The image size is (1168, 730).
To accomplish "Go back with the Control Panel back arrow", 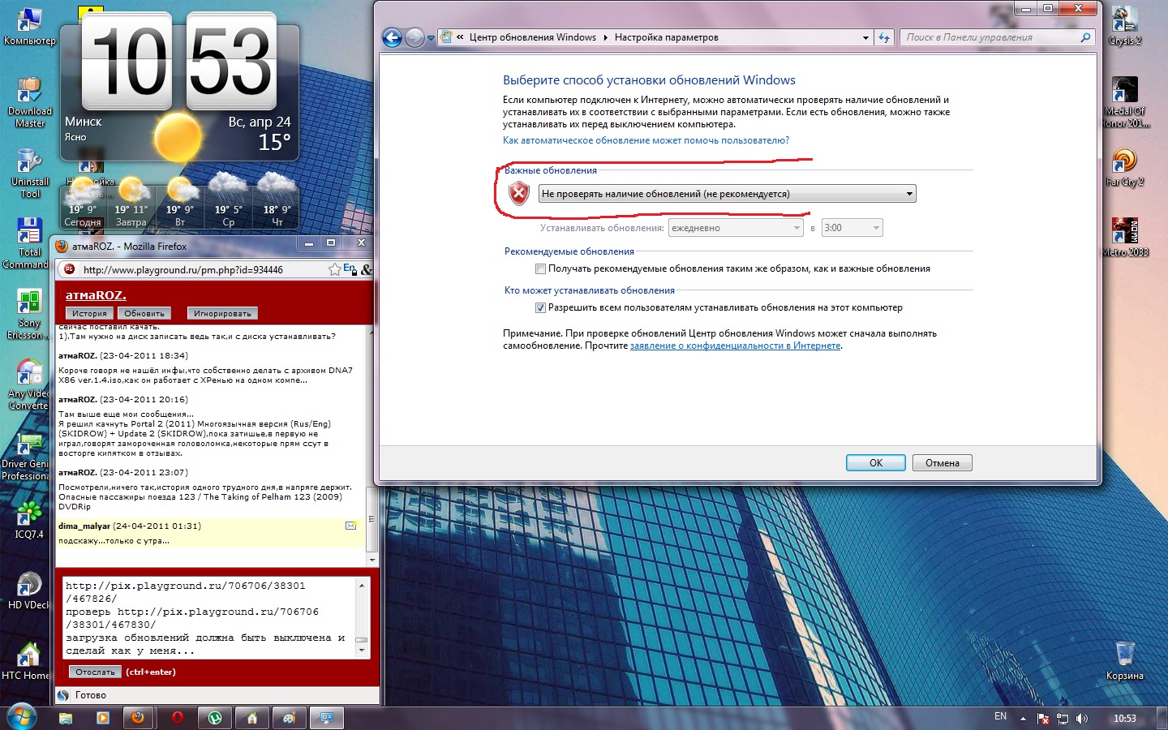I will pyautogui.click(x=392, y=37).
